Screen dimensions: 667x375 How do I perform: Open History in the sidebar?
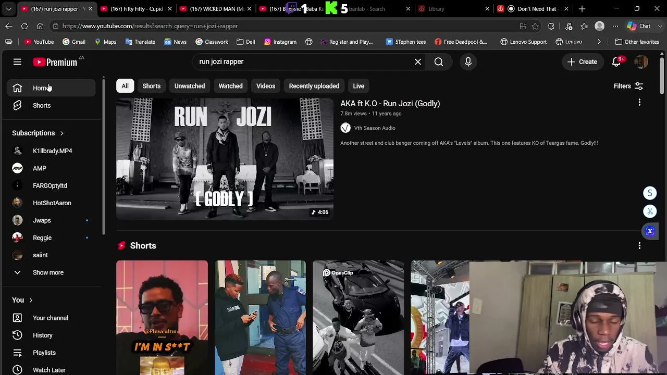click(x=51, y=335)
